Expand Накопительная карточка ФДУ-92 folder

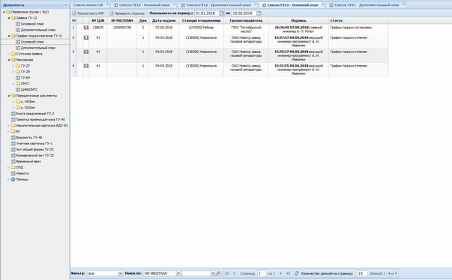coord(9,126)
